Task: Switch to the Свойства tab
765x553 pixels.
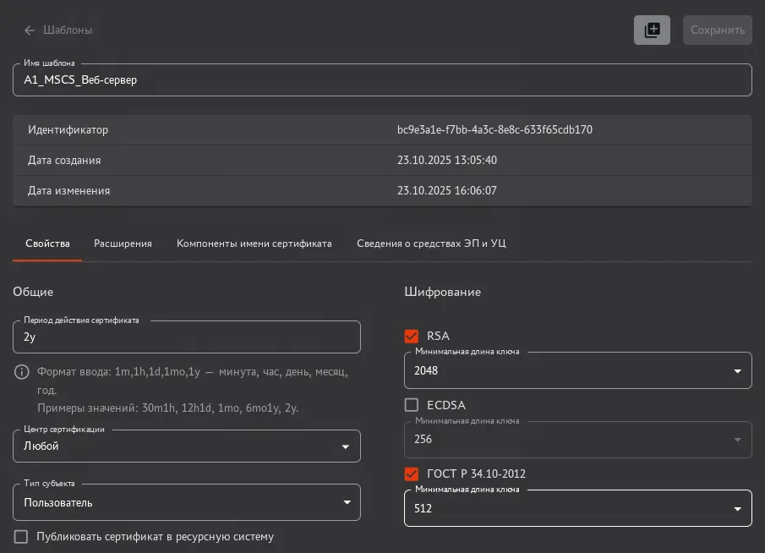Action: click(47, 243)
